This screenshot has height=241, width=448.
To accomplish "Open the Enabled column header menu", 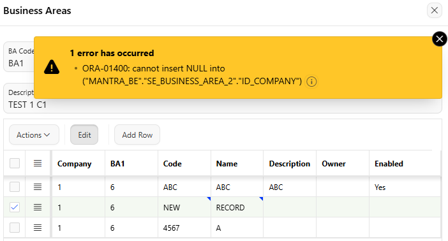I will tap(389, 164).
